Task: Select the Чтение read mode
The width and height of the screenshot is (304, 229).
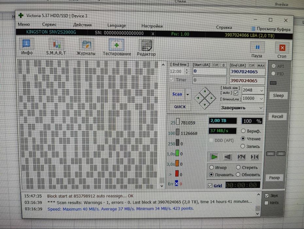Action: click(x=243, y=139)
